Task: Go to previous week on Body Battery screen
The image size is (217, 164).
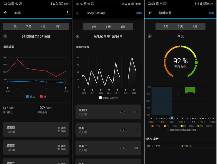Action: (77, 37)
